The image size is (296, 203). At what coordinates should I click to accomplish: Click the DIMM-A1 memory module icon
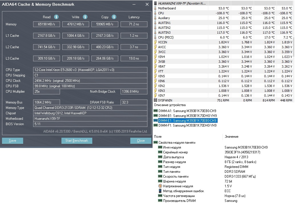[155, 111]
